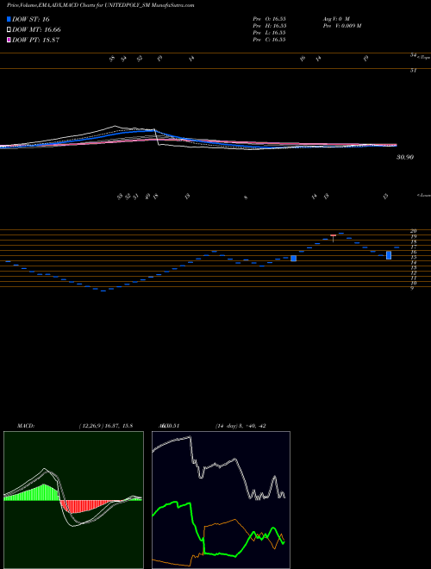The height and width of the screenshot is (569, 431).
Task: Click the blue DOW ST legend swatch
Action: (x=9, y=19)
